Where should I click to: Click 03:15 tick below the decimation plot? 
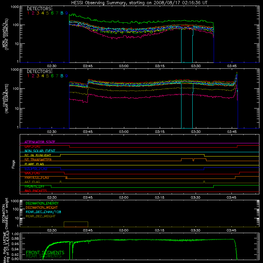(x=159, y=230)
